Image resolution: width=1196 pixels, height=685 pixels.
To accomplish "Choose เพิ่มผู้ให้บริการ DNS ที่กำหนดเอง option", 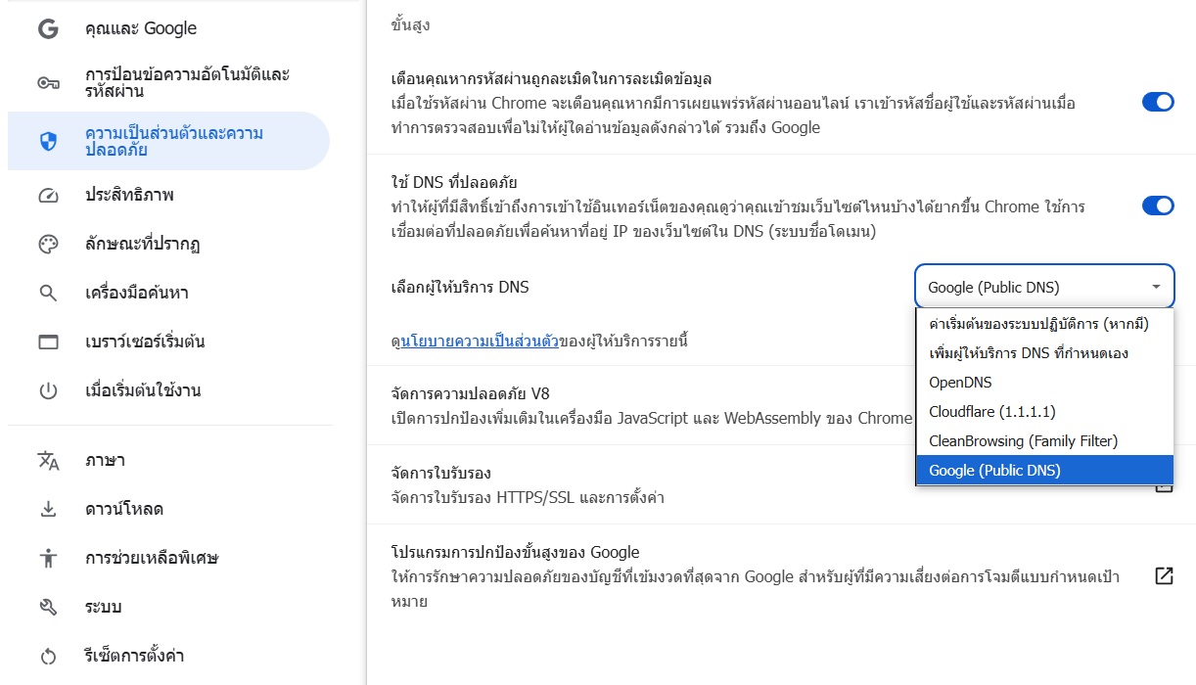I will pos(1044,353).
